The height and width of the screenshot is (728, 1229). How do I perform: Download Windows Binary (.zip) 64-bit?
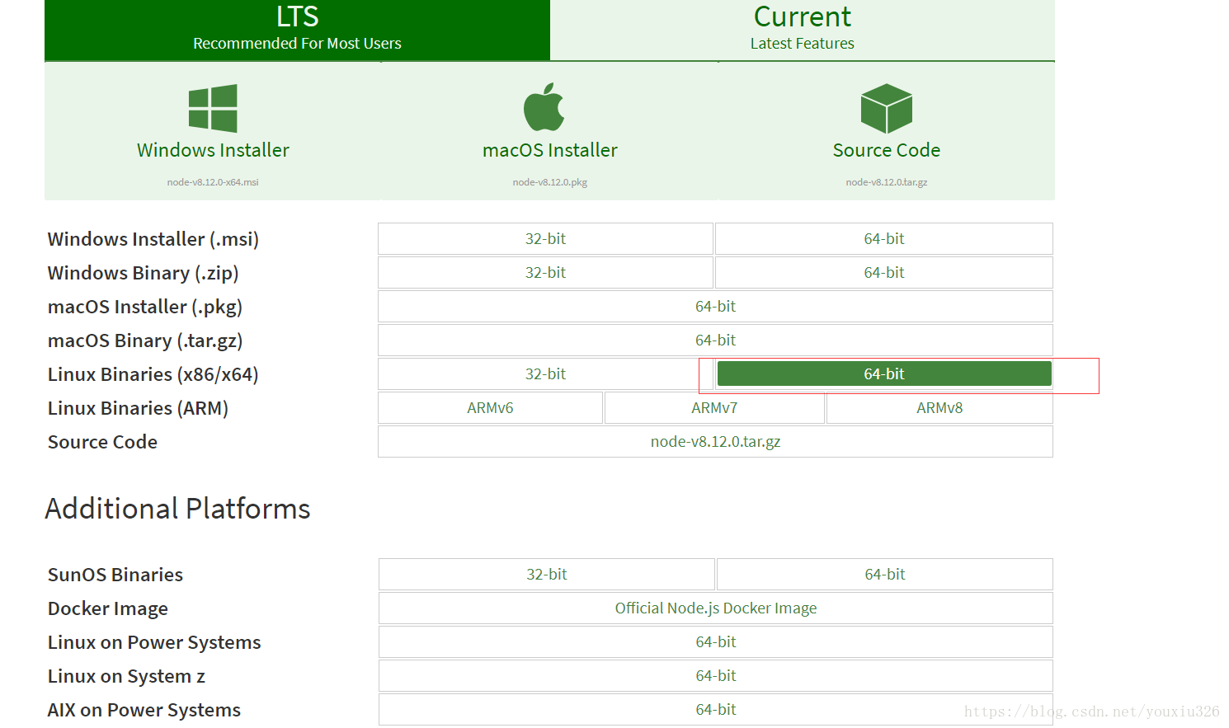(x=884, y=273)
